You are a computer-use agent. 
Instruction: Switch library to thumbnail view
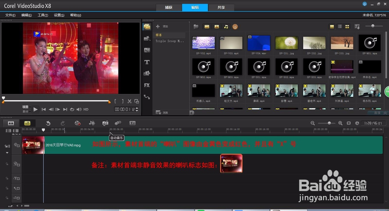(347, 26)
